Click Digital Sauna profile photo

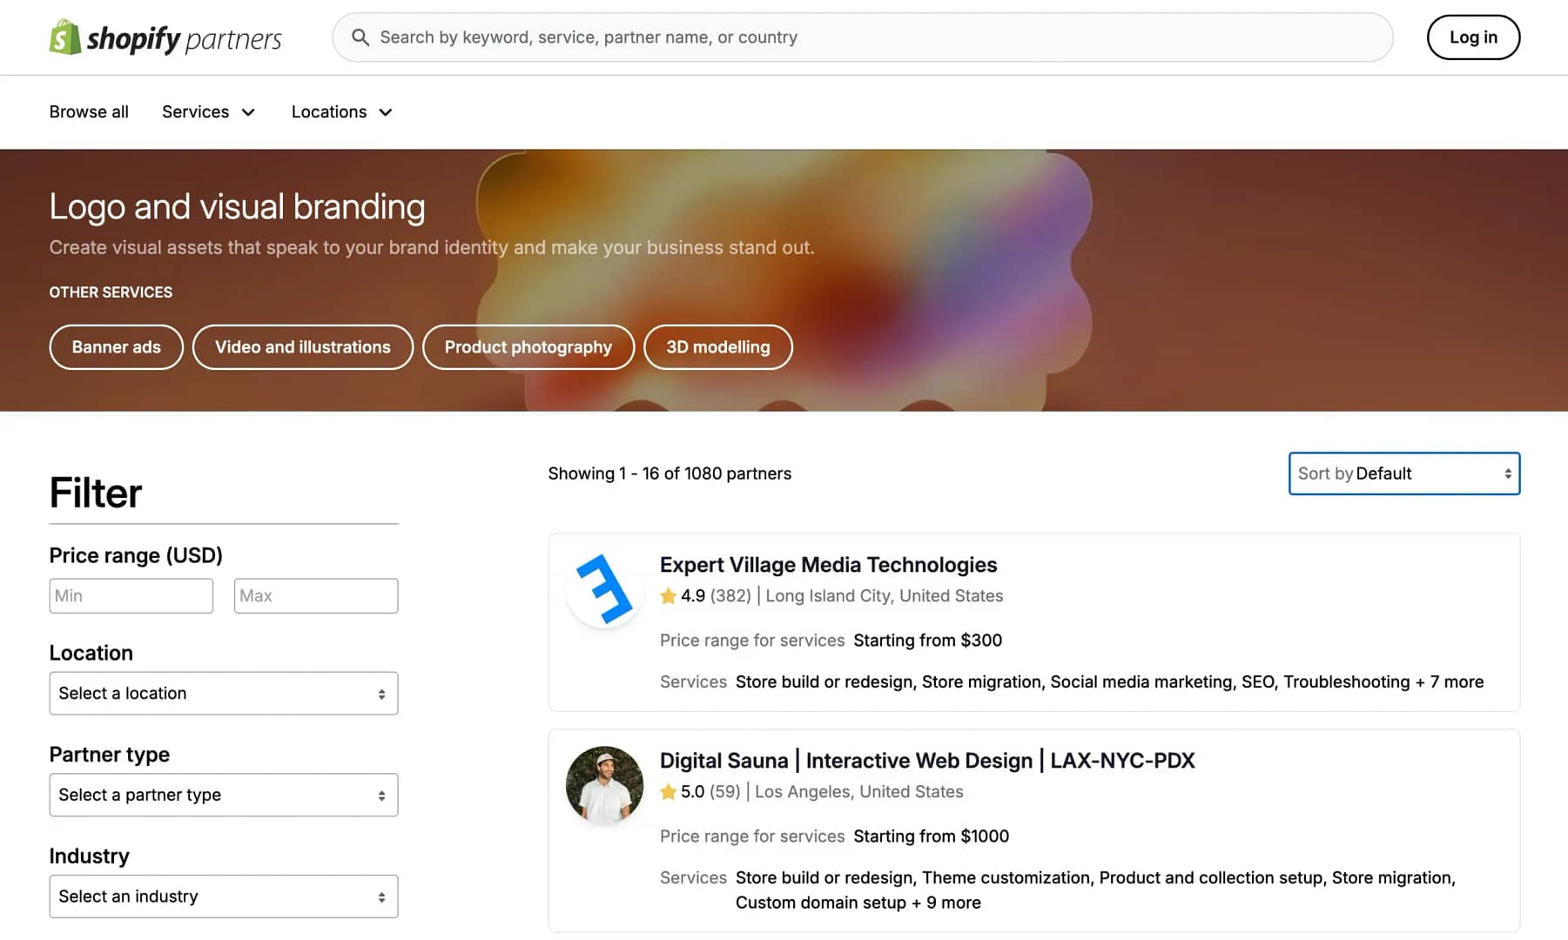pos(604,785)
